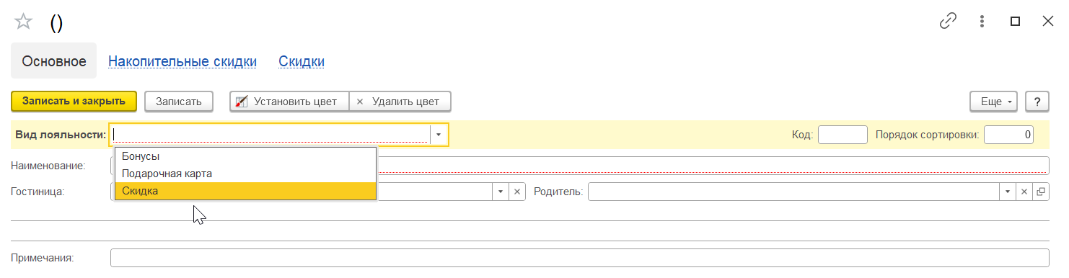Open the Накопительные скидки link

coord(182,61)
